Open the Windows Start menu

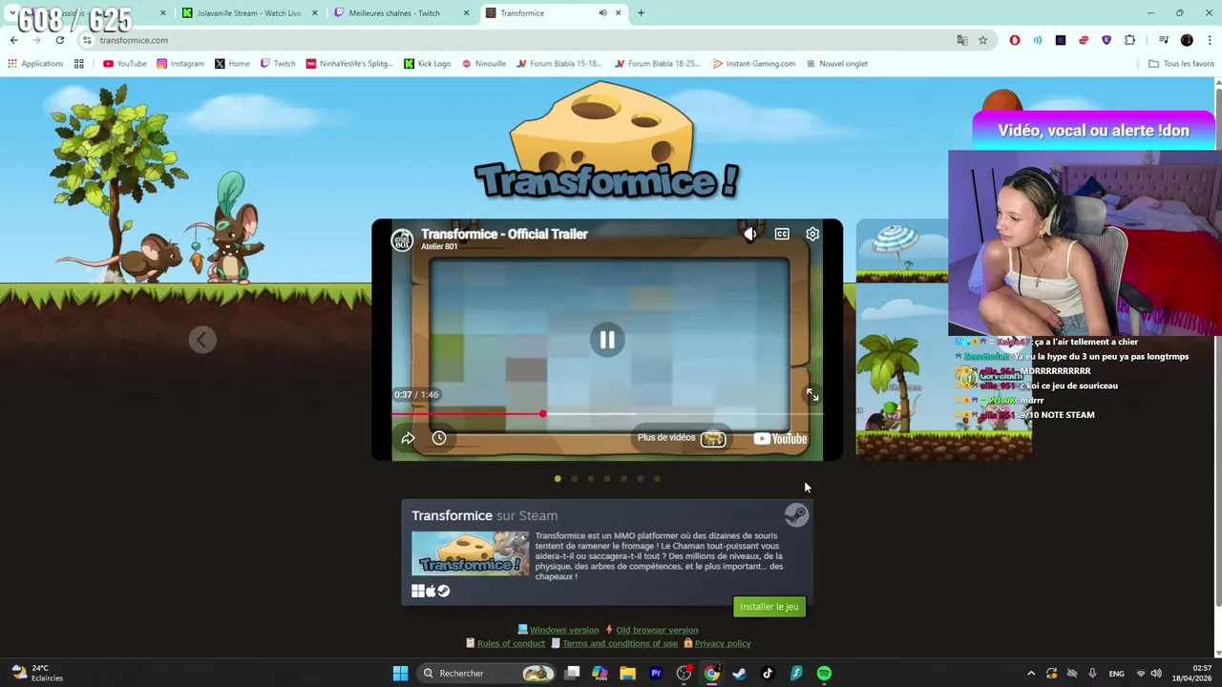tap(401, 674)
